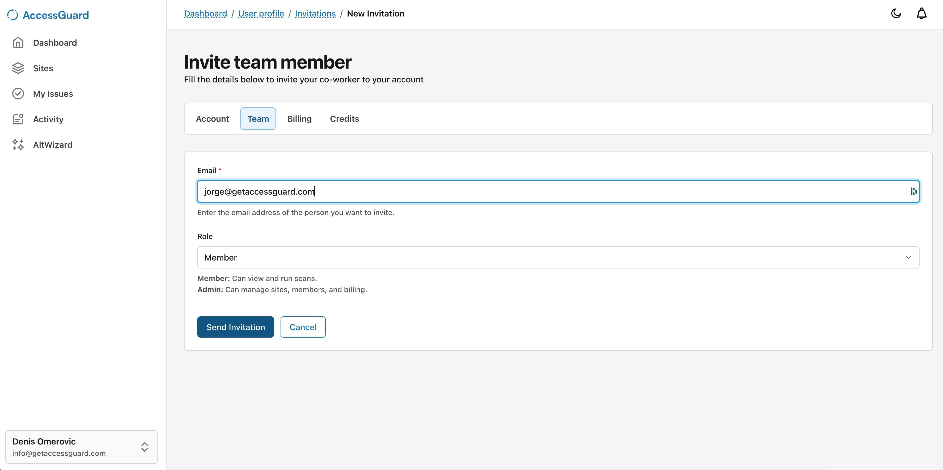Click the Role dropdown chevron arrow
Screen dimensions: 943x470
click(x=908, y=257)
